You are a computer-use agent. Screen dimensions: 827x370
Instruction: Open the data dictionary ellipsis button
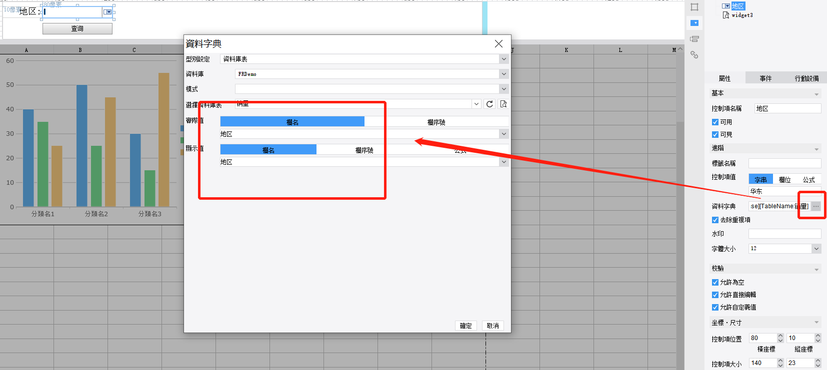[x=816, y=206]
